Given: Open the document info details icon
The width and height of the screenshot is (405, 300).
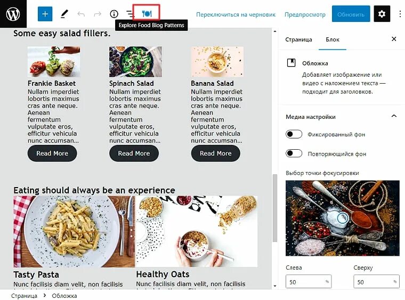Looking at the screenshot, I should tap(114, 14).
